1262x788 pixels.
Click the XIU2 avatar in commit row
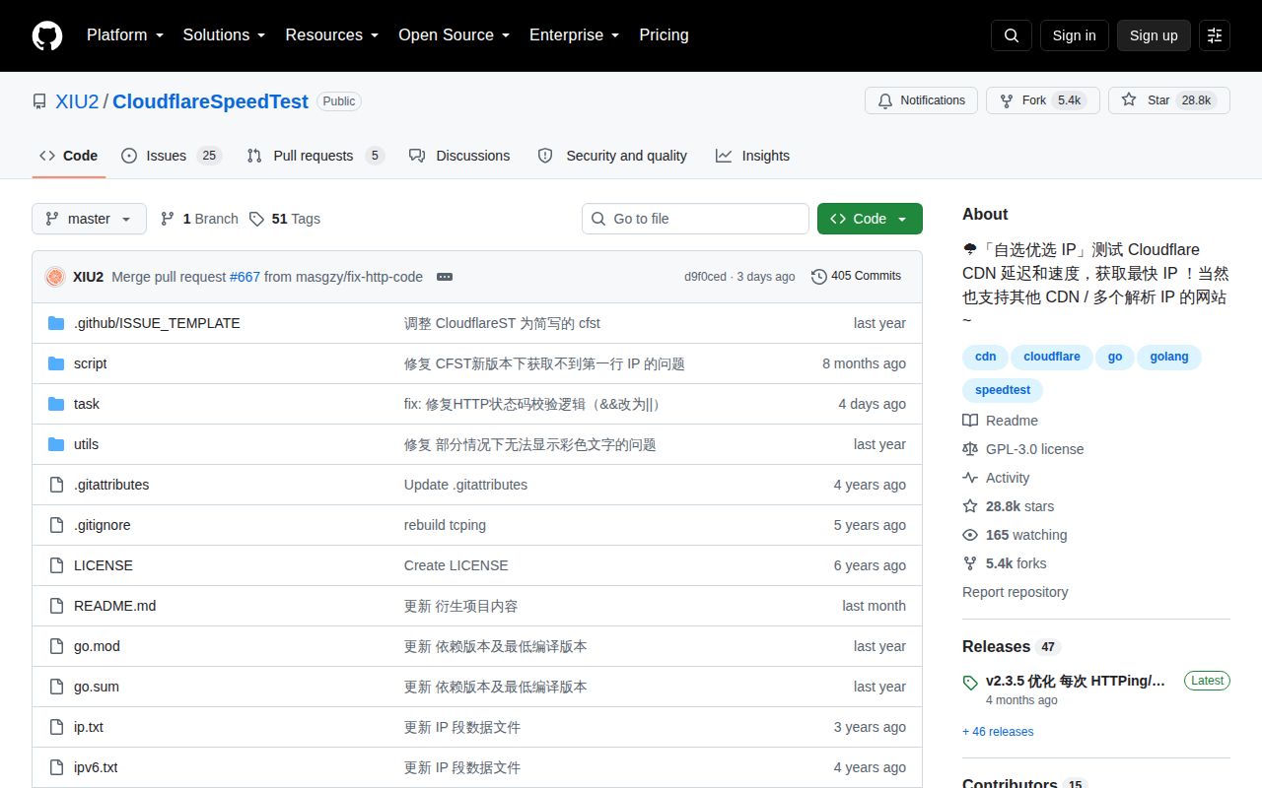point(55,277)
